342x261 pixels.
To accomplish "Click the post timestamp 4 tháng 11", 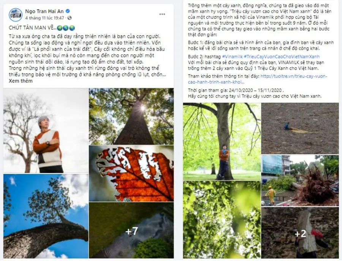I will (x=44, y=18).
